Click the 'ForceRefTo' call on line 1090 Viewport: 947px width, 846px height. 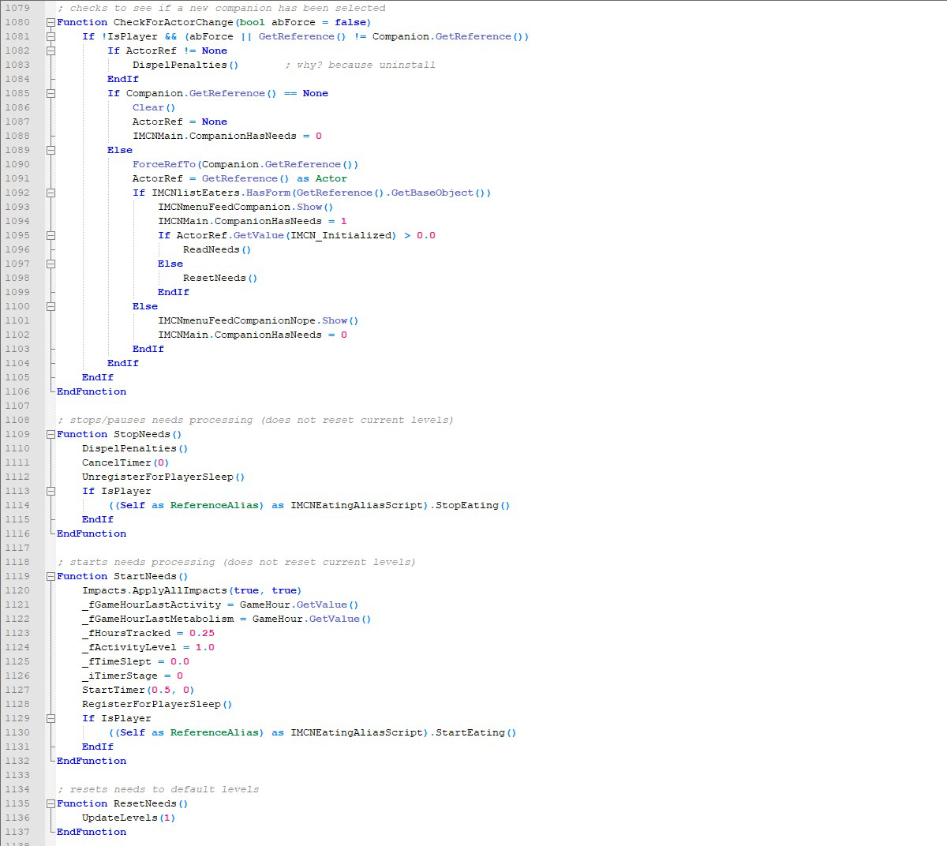point(163,164)
